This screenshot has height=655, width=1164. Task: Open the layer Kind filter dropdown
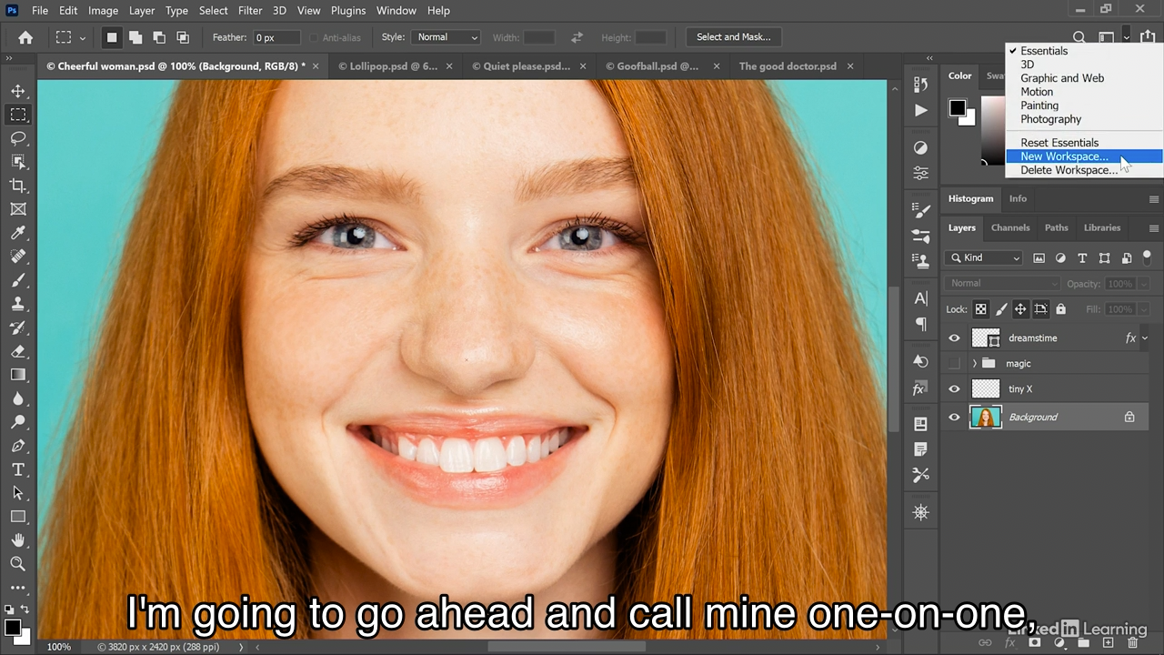985,258
